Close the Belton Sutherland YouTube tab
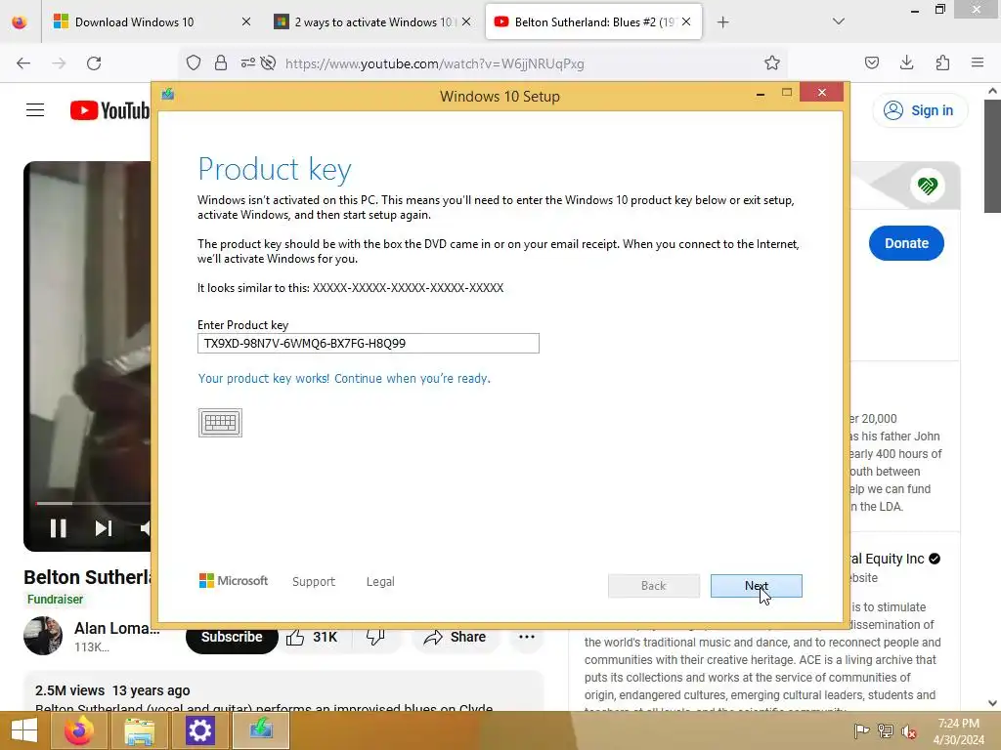Viewport: 1001px width, 750px height. point(686,21)
